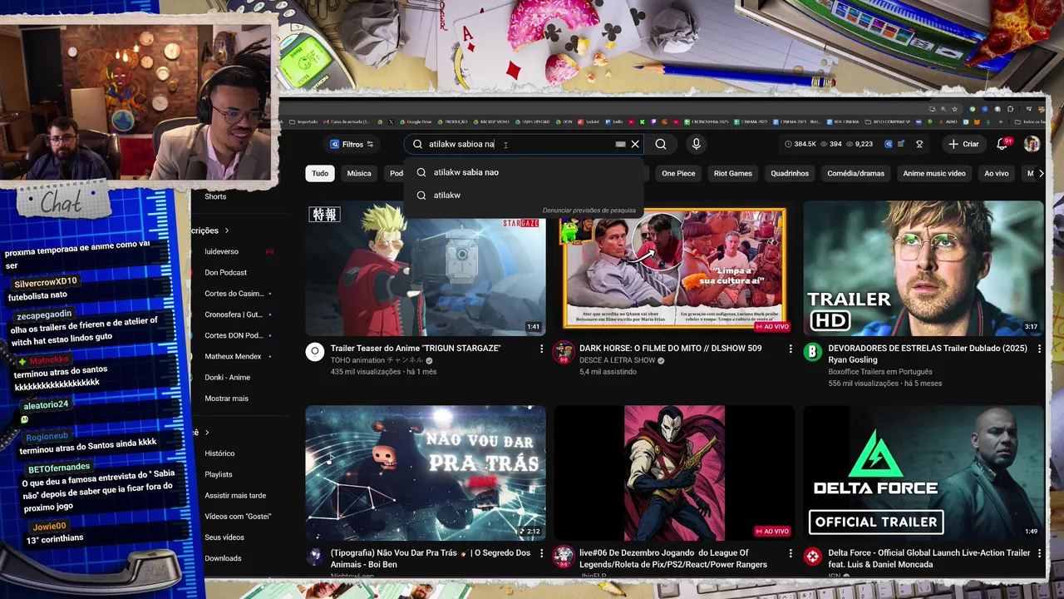Open Assistir mais tarde in sidebar

click(234, 495)
